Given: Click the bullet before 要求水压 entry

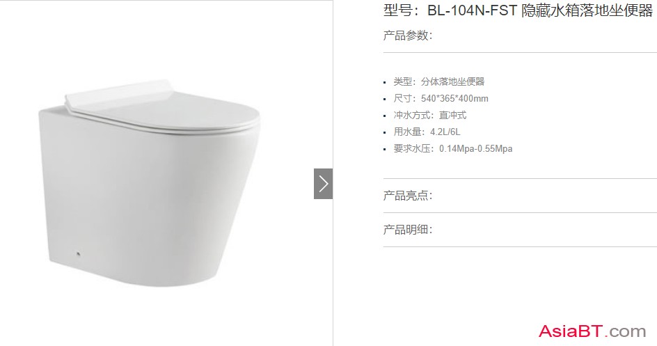Looking at the screenshot, I should pyautogui.click(x=385, y=150).
